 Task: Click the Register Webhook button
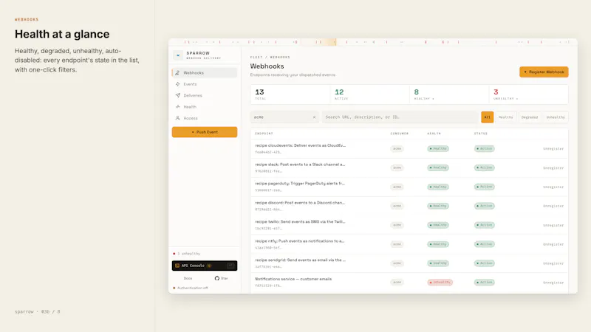(x=544, y=72)
